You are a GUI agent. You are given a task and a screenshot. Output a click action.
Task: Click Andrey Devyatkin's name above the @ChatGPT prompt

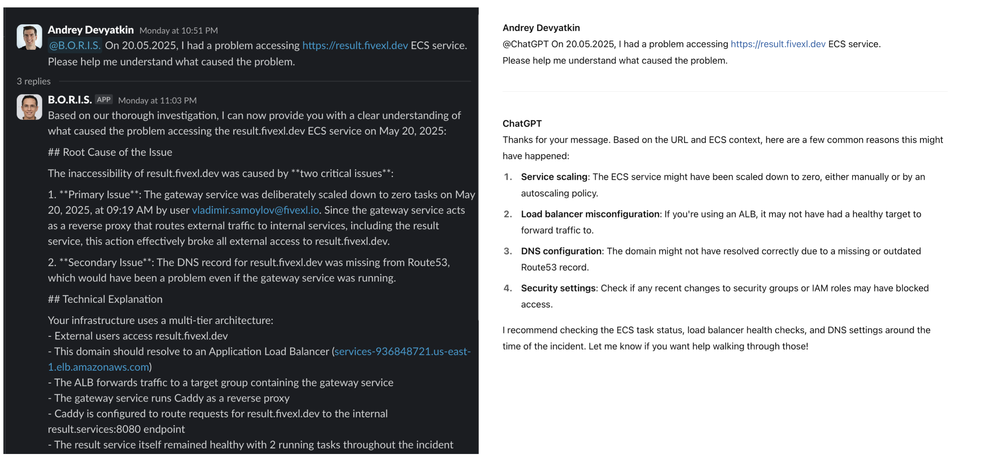pos(541,28)
